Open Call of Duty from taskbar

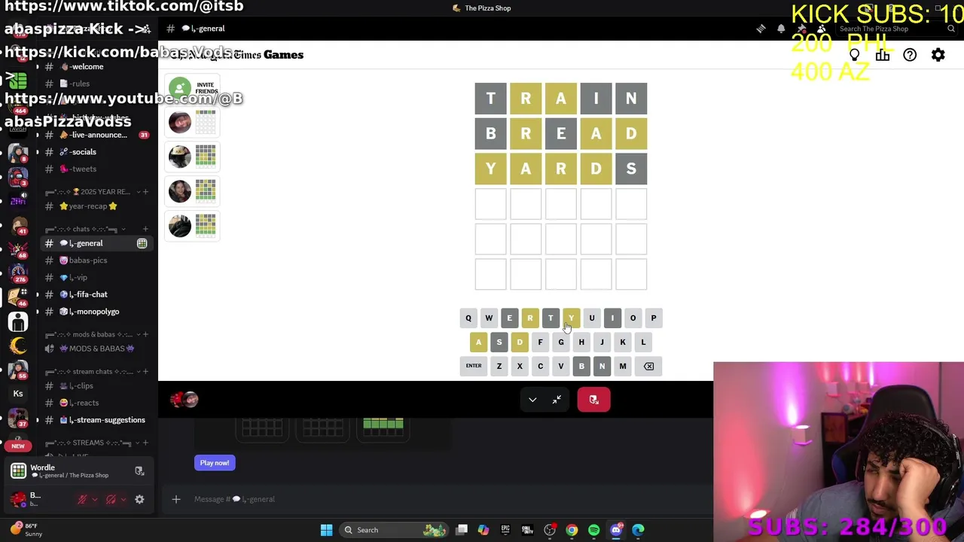pyautogui.click(x=527, y=530)
